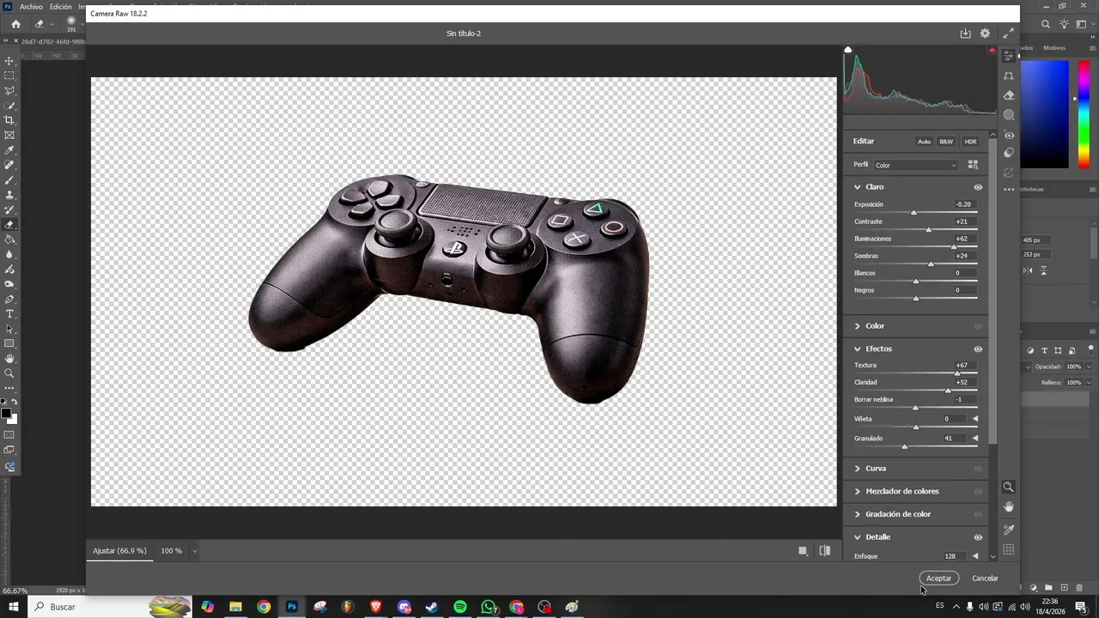The image size is (1099, 618).
Task: Click the Aceptar button
Action: (938, 579)
